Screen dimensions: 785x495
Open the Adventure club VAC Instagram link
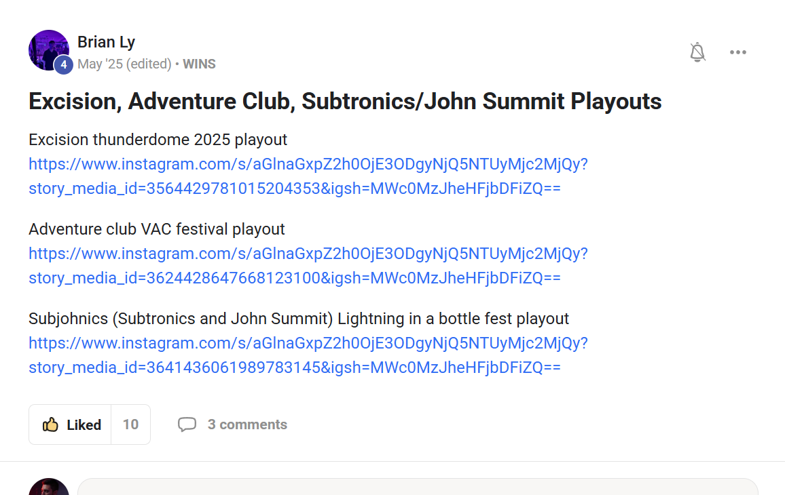pyautogui.click(x=308, y=266)
